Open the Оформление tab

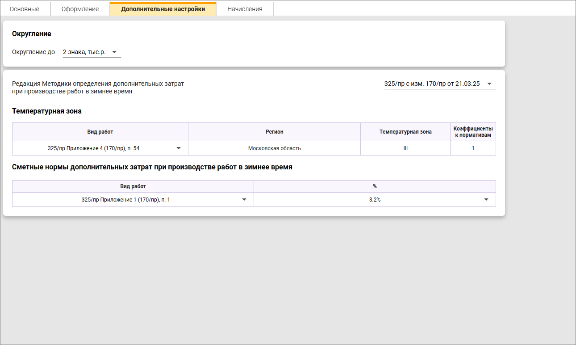pyautogui.click(x=80, y=9)
